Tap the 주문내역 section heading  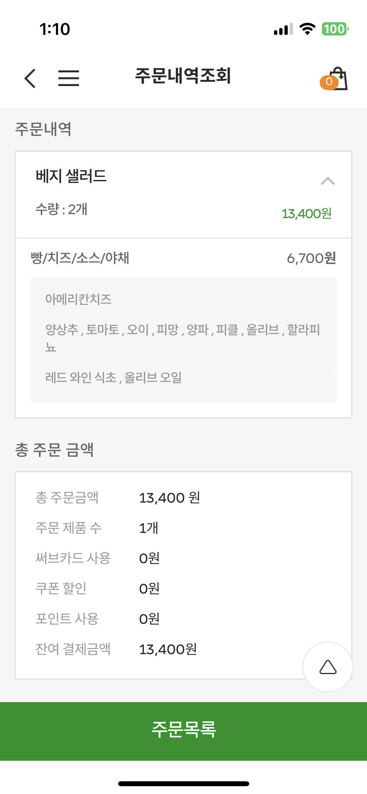[x=43, y=129]
